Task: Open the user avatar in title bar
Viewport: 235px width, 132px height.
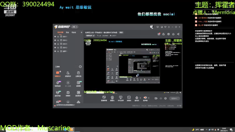Action: tap(152, 27)
